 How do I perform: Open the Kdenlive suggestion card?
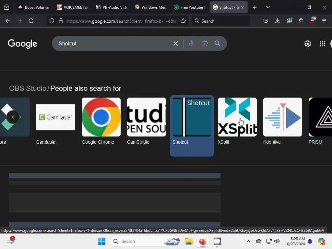point(283,121)
